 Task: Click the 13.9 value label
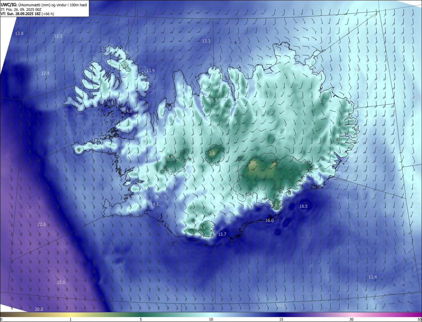click(150, 70)
